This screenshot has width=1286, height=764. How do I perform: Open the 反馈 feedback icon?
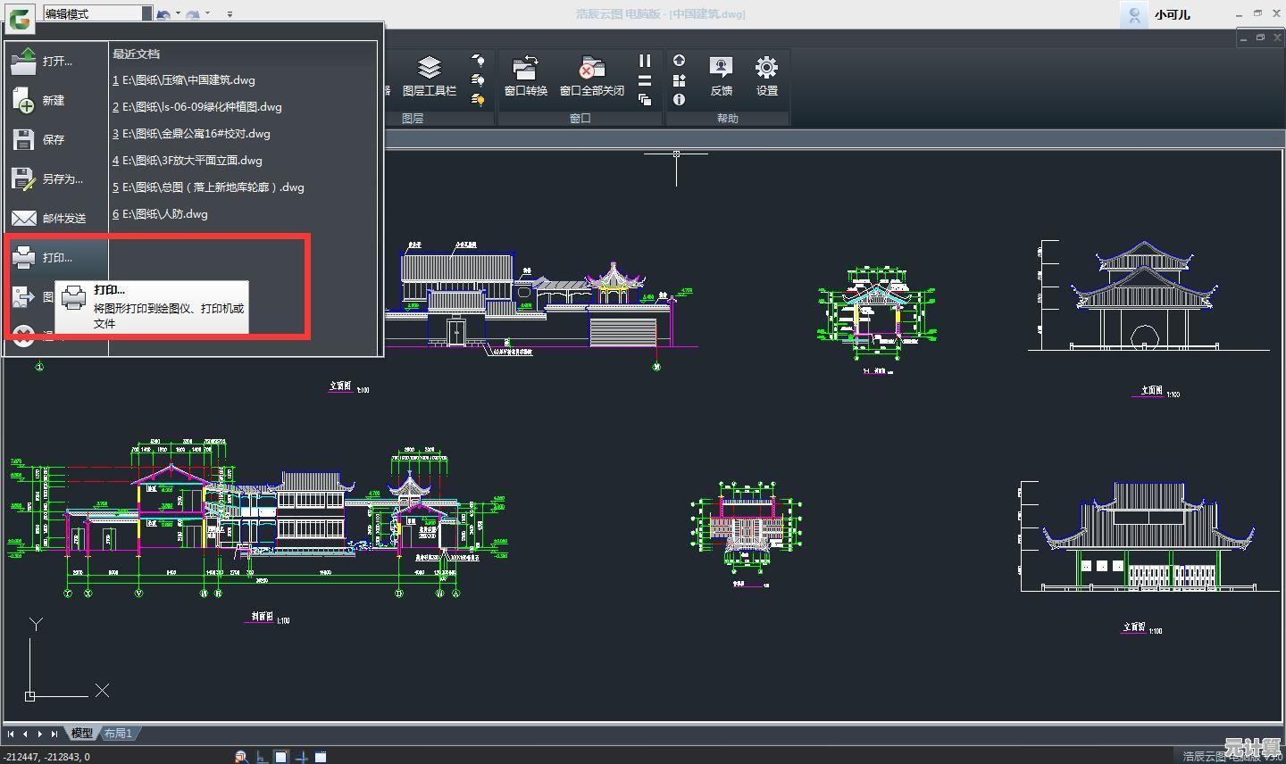[721, 75]
